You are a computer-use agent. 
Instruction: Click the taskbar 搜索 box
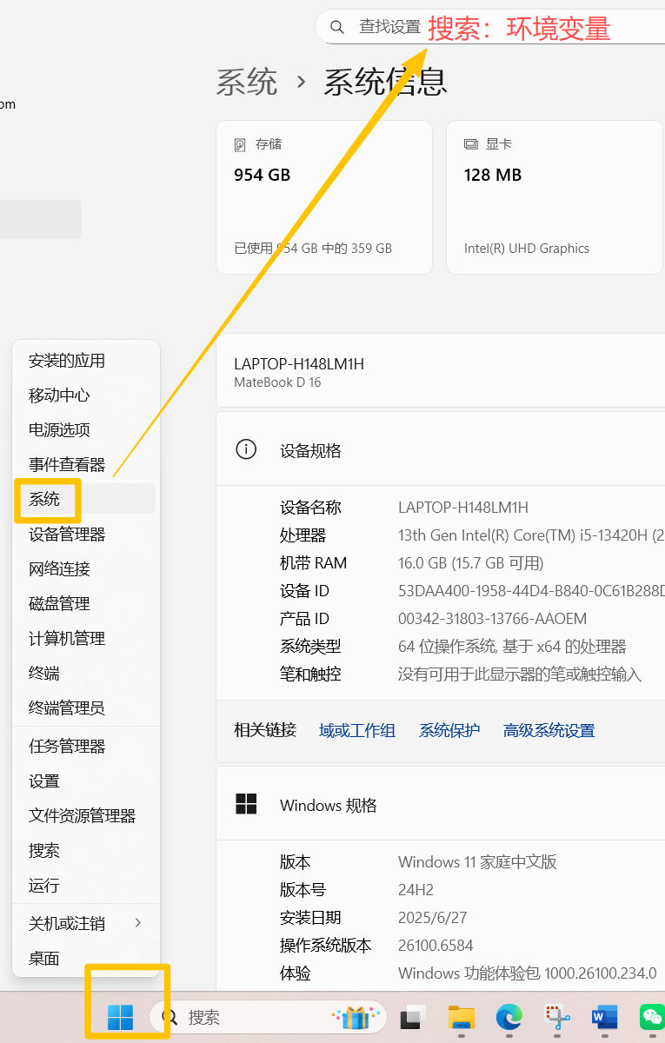[269, 1017]
